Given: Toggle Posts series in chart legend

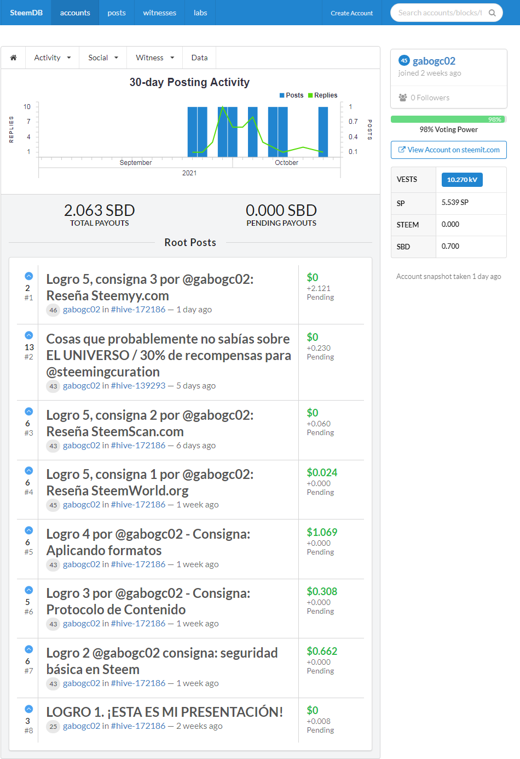Looking at the screenshot, I should tap(291, 95).
